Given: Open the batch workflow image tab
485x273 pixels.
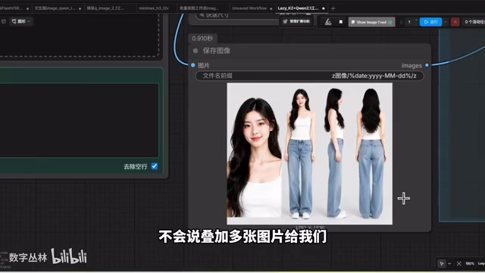Looking at the screenshot, I should pos(199,8).
